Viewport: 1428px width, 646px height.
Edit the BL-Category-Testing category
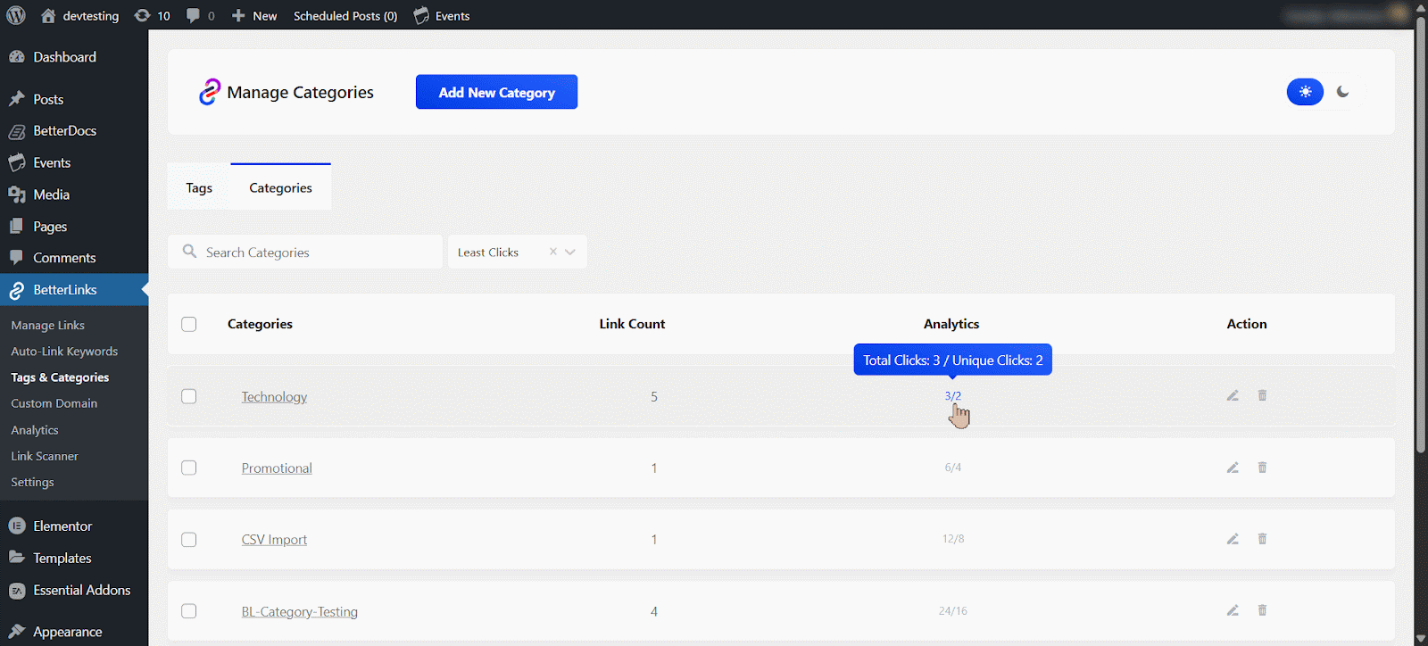pyautogui.click(x=1233, y=610)
